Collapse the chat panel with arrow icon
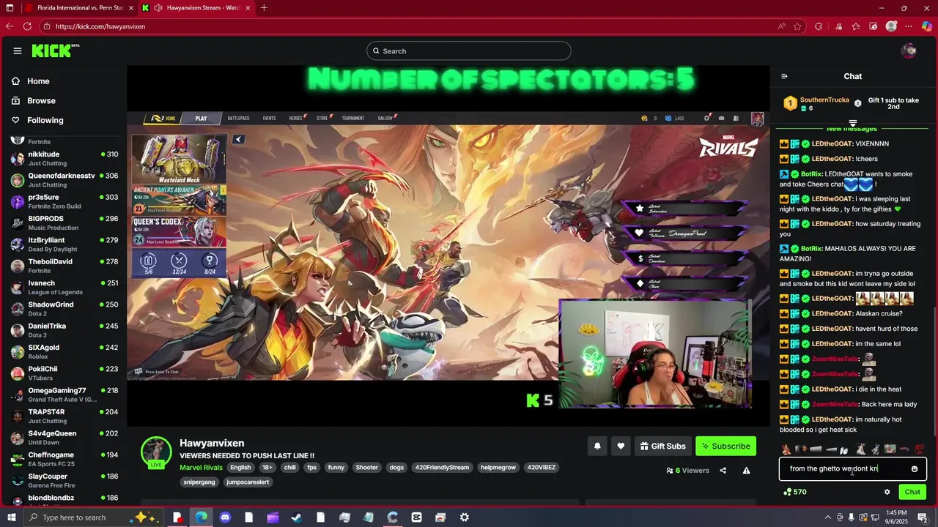This screenshot has width=938, height=527. click(x=784, y=76)
